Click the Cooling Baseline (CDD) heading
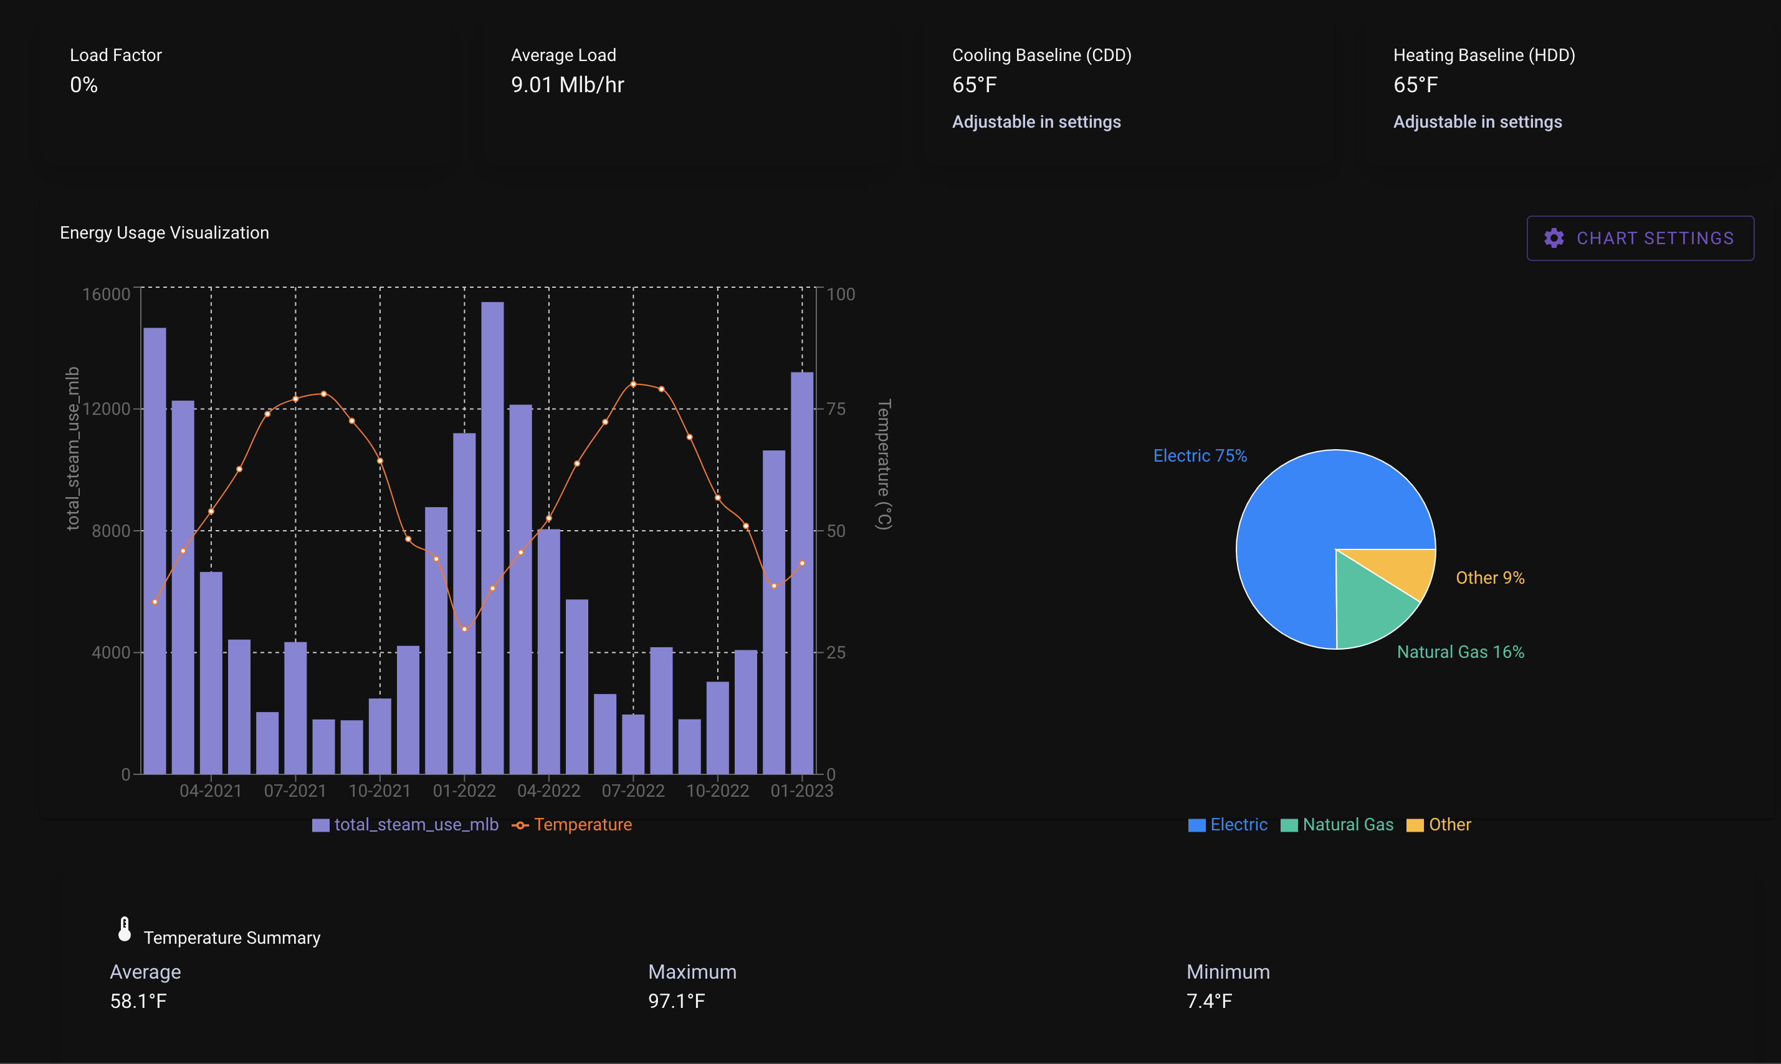 (1042, 55)
